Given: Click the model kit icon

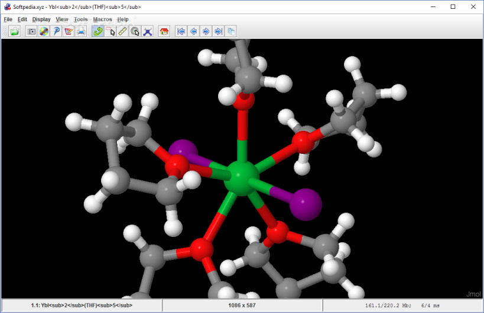Looking at the screenshot, I should (x=148, y=31).
